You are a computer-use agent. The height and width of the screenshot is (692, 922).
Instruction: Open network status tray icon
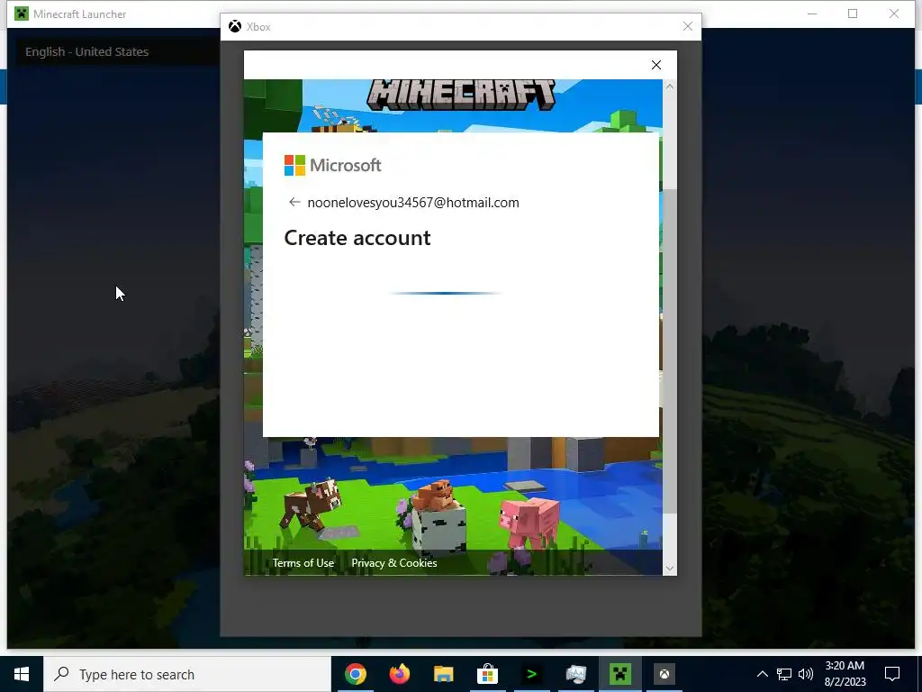[x=784, y=674]
